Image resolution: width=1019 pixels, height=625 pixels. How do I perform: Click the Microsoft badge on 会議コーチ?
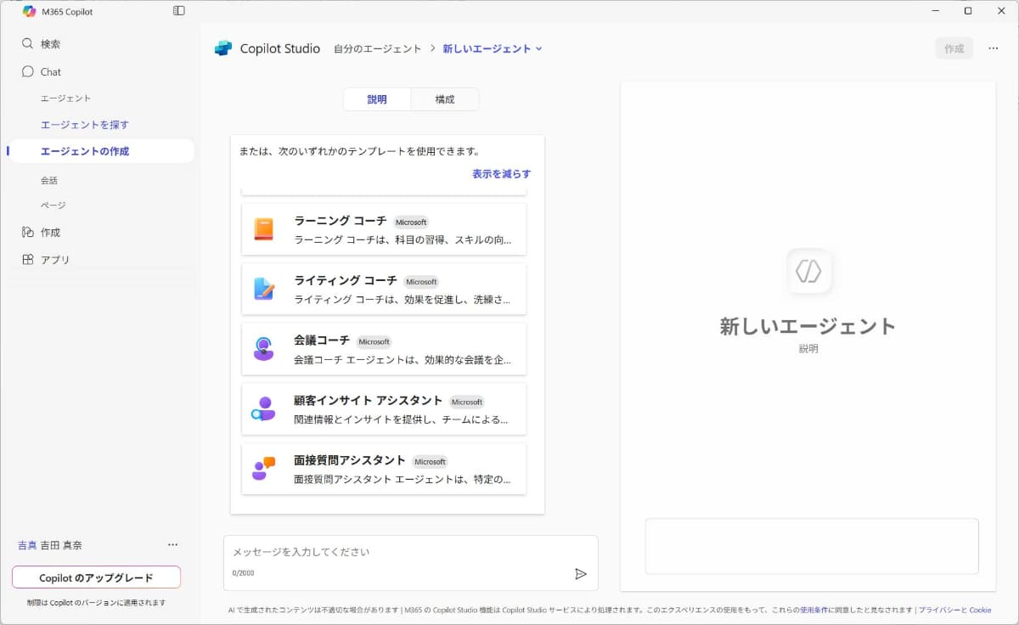point(374,342)
